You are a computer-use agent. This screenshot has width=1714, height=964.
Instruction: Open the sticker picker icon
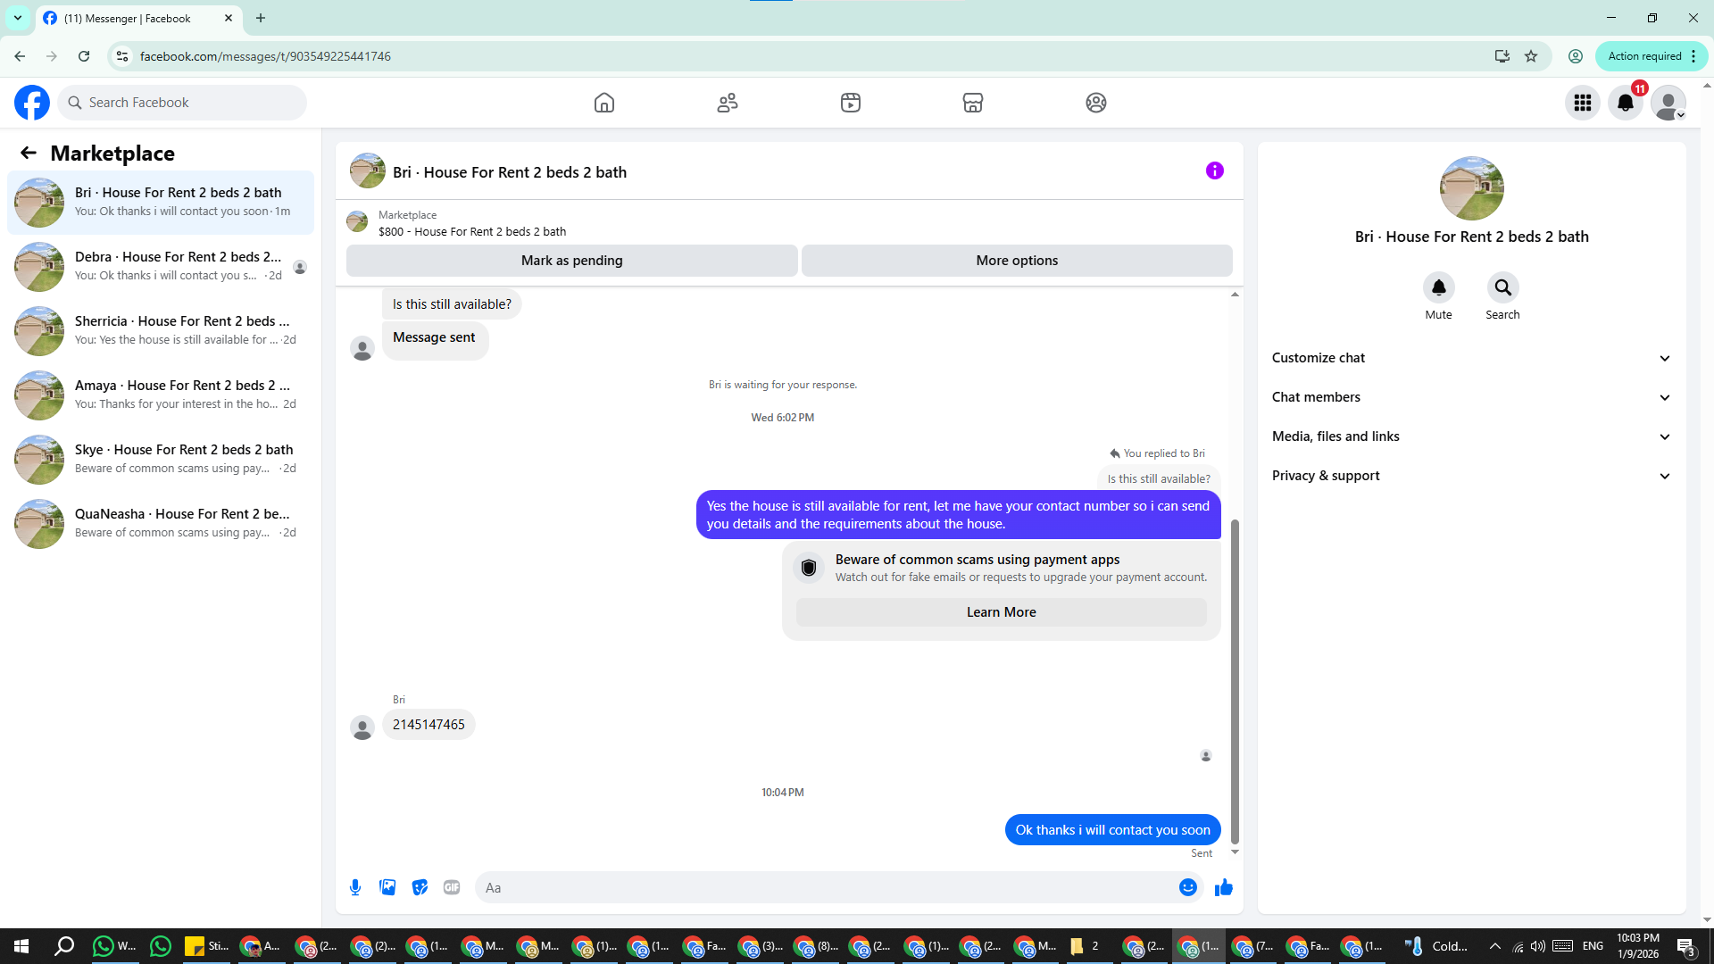pyautogui.click(x=420, y=887)
